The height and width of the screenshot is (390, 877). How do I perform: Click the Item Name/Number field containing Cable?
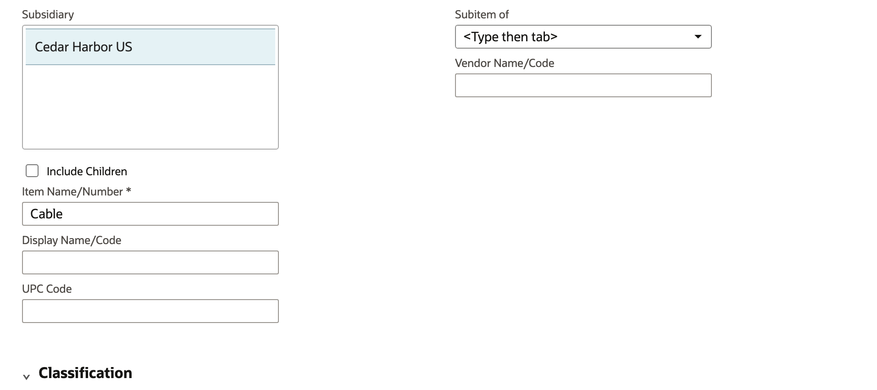coord(150,214)
